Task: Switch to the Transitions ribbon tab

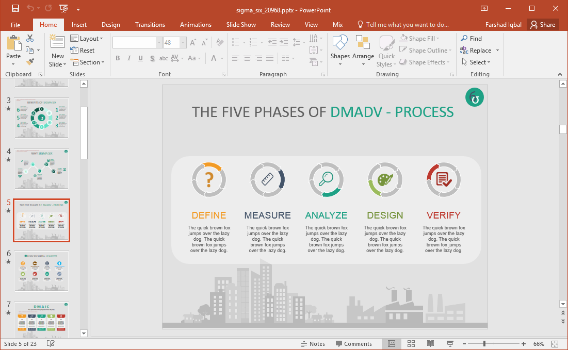Action: click(x=150, y=24)
